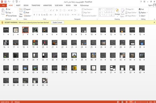Select slide 53 thumbnail
156x103 pixels.
[x=74, y=68]
